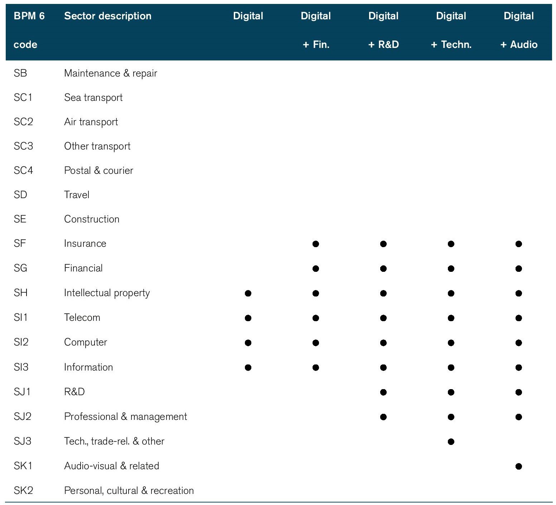Image resolution: width=556 pixels, height=505 pixels.
Task: Click the SK2 code cell
Action: 23,490
